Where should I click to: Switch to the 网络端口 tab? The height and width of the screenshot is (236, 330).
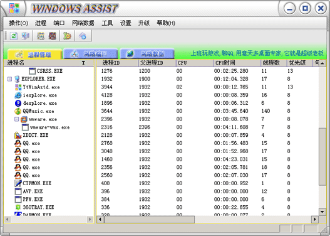coord(90,54)
